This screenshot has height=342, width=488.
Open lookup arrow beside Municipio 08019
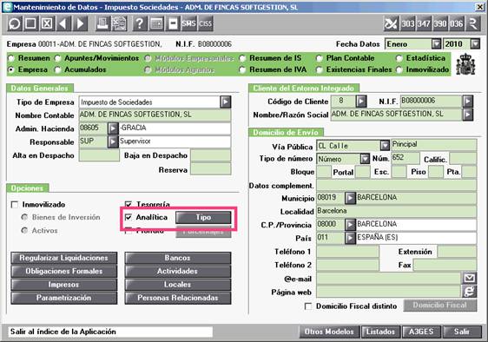tap(350, 198)
